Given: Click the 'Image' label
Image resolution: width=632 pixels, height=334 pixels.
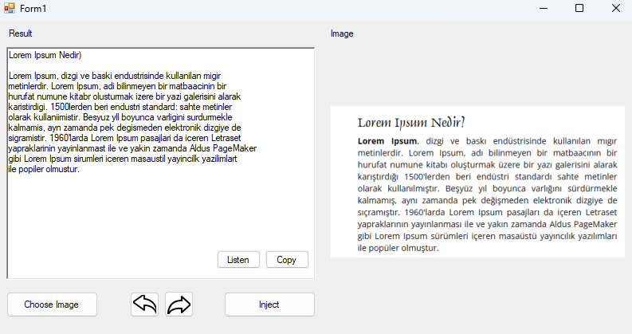Looking at the screenshot, I should (x=342, y=33).
